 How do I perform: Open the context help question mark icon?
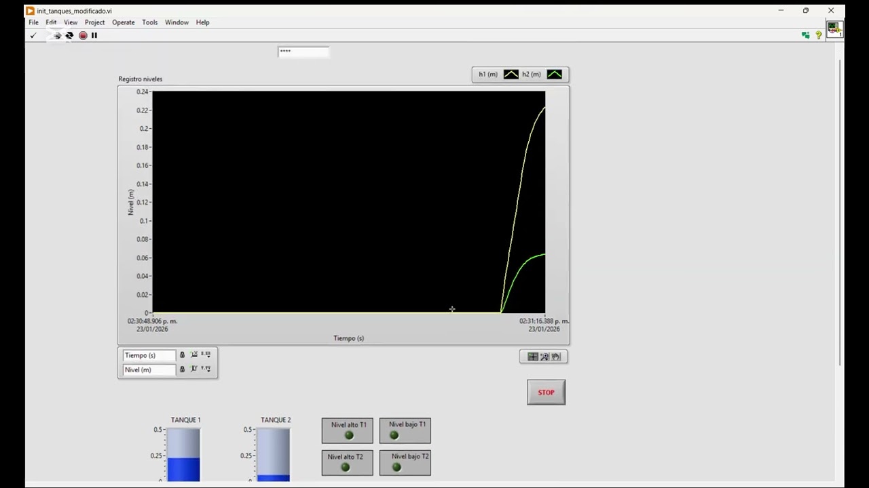click(x=819, y=35)
